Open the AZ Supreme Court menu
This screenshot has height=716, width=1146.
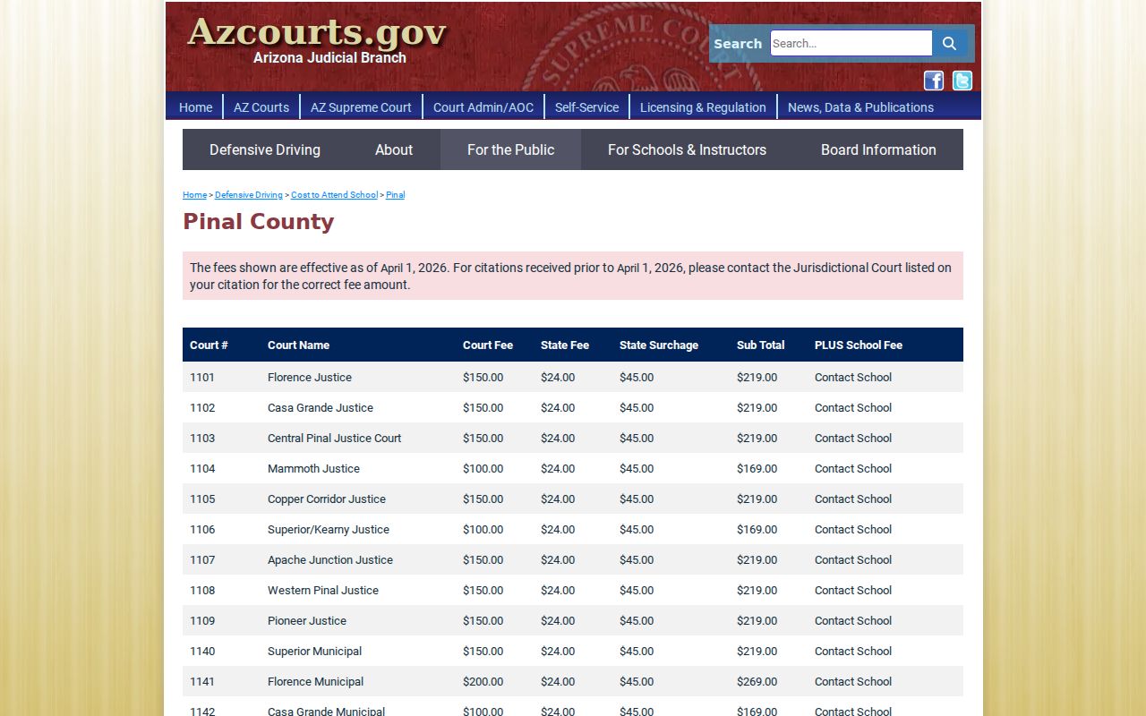tap(361, 107)
